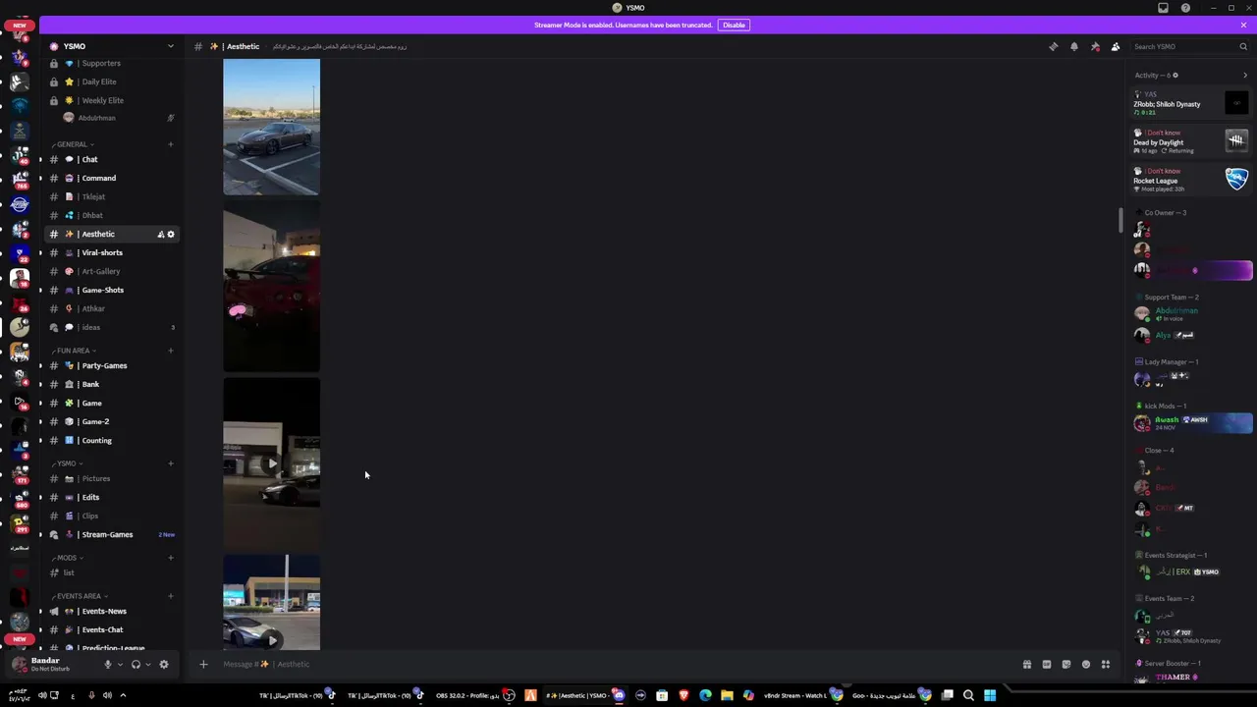The width and height of the screenshot is (1257, 707).
Task: Select the Viral-shorts channel
Action: click(x=113, y=252)
